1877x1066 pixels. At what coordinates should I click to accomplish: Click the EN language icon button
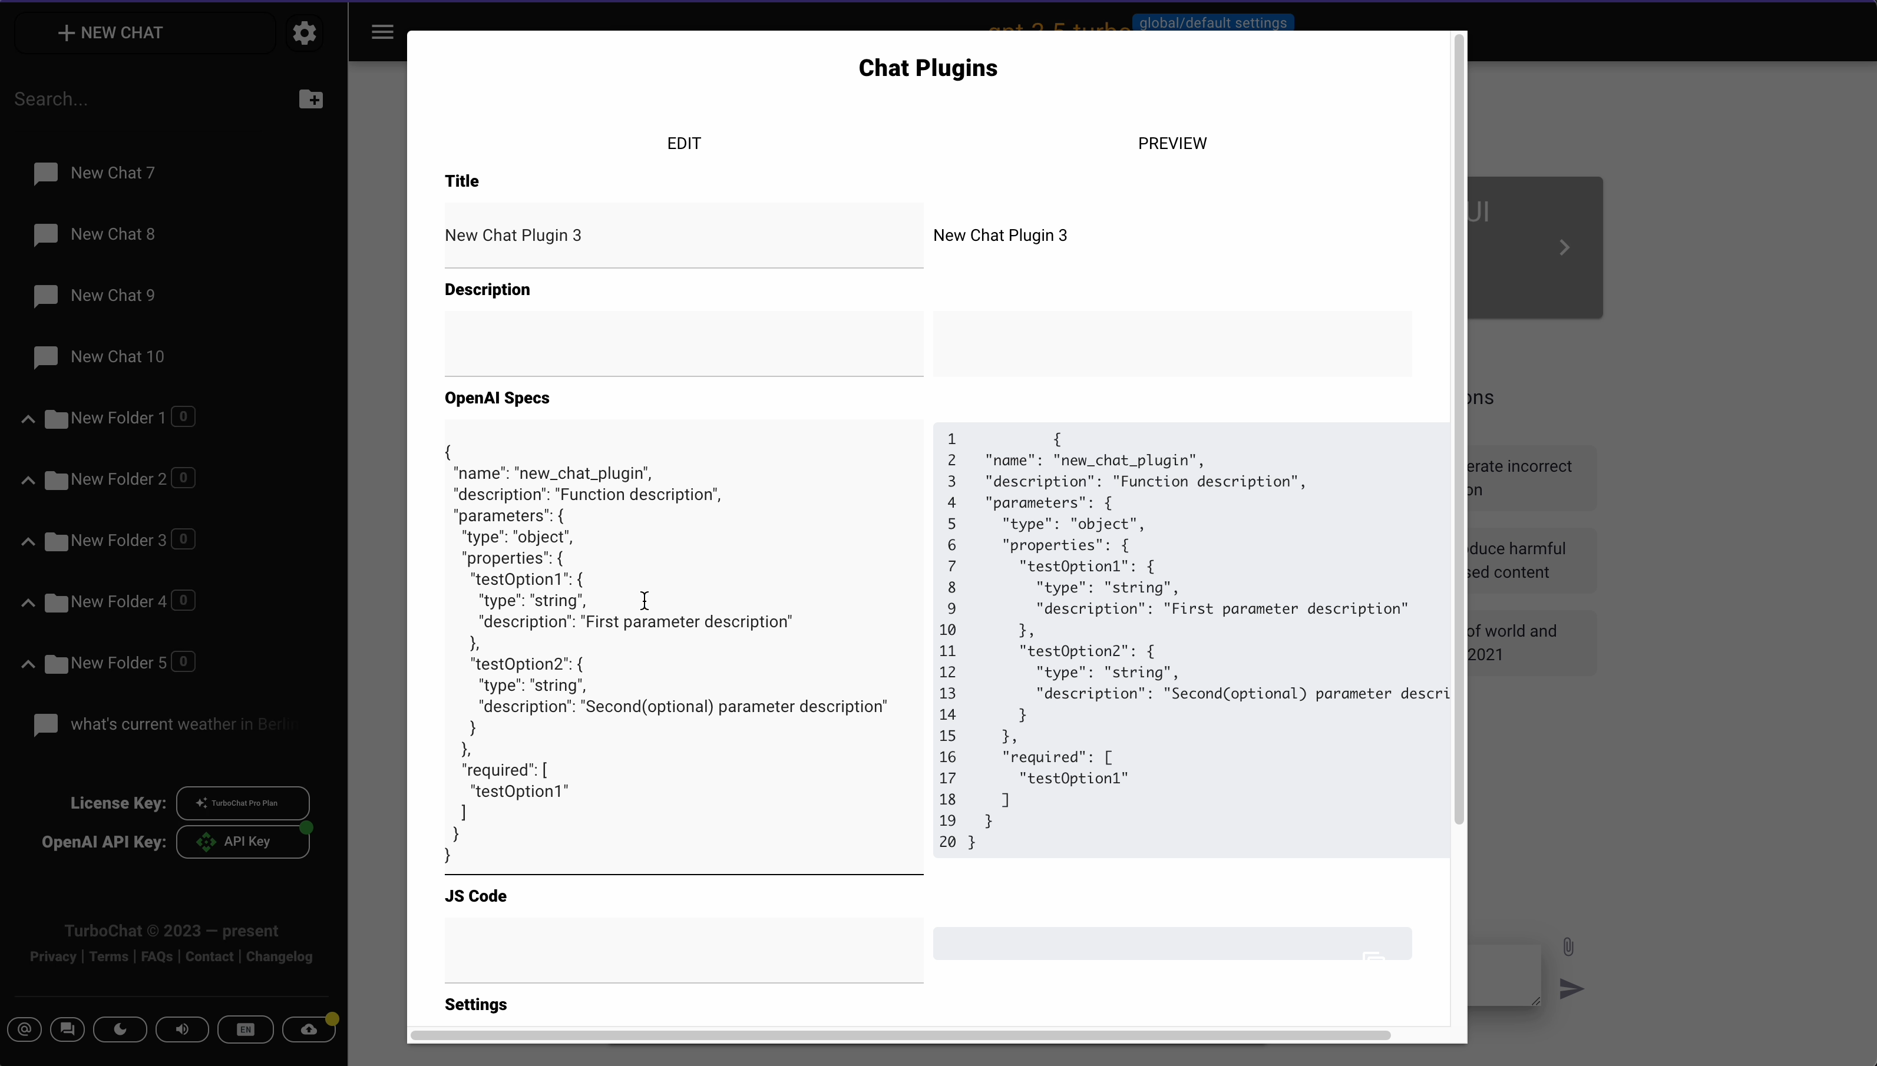point(245,1029)
